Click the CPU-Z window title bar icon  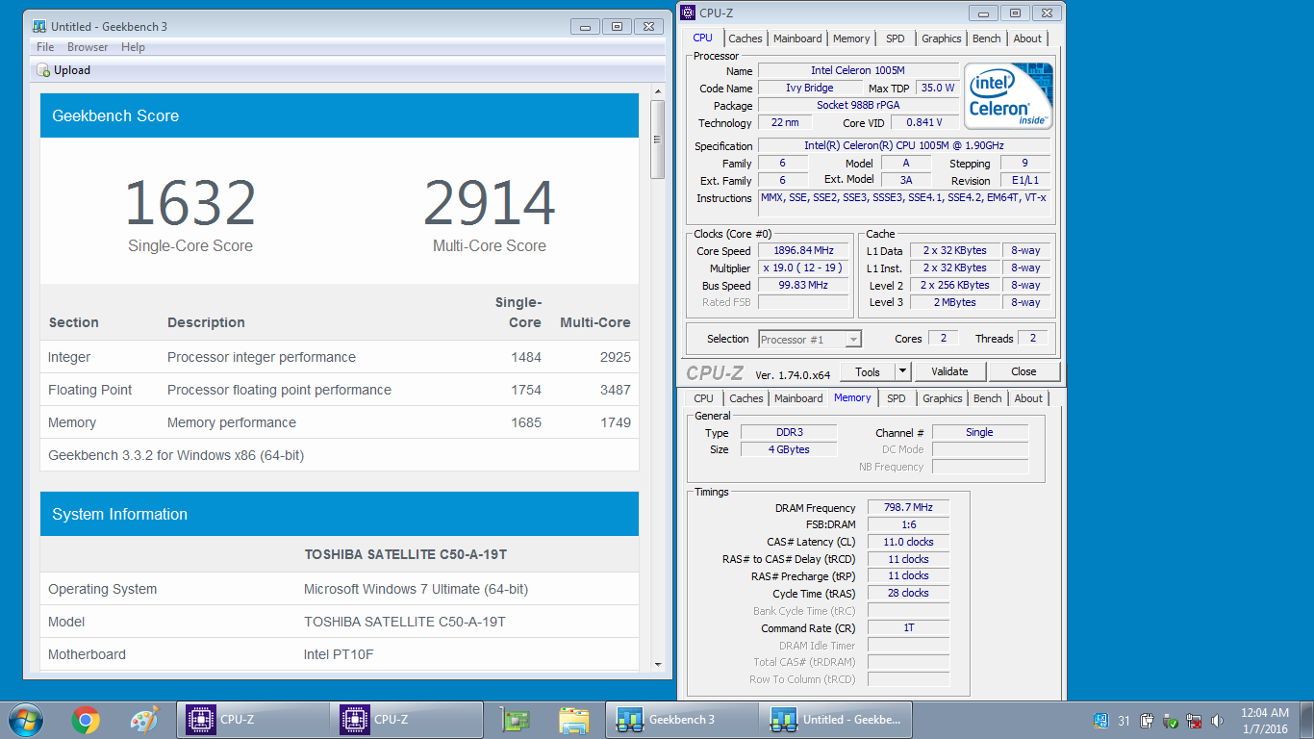click(688, 13)
